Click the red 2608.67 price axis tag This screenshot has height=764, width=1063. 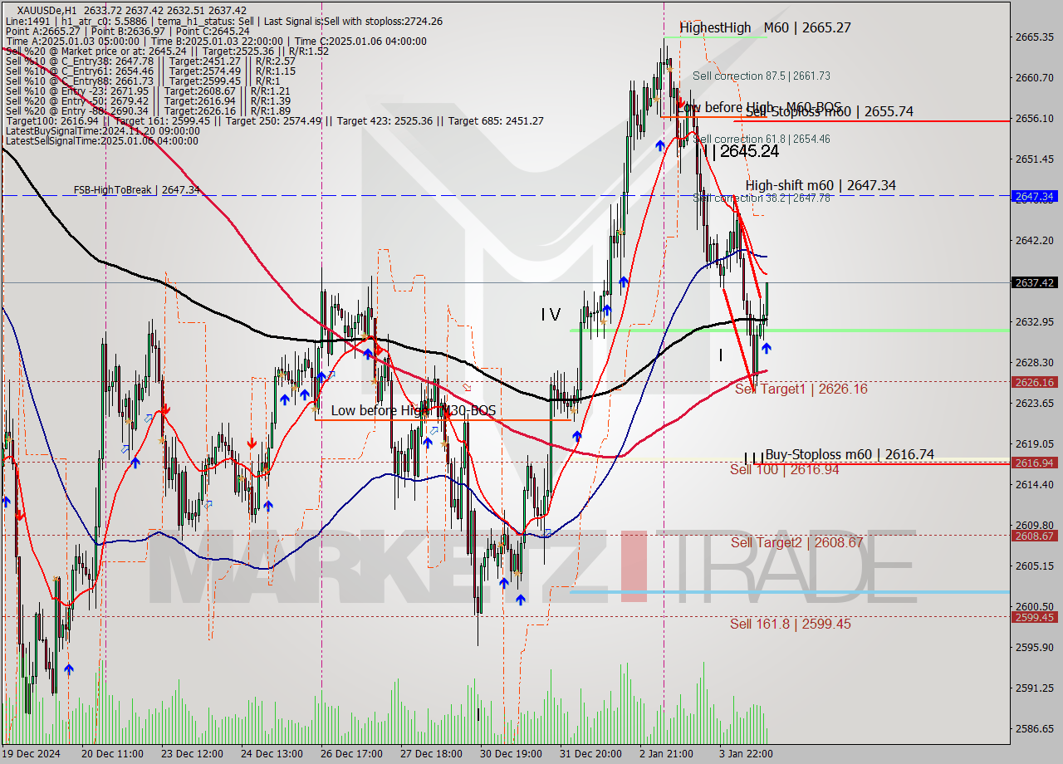click(1035, 536)
